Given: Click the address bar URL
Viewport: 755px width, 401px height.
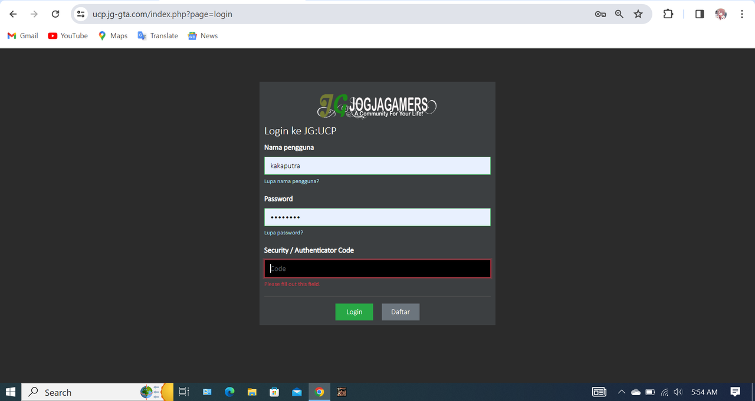Looking at the screenshot, I should 162,14.
